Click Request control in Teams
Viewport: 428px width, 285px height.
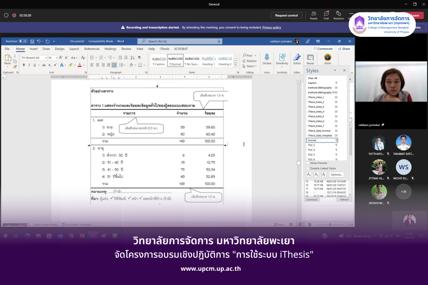click(x=287, y=15)
